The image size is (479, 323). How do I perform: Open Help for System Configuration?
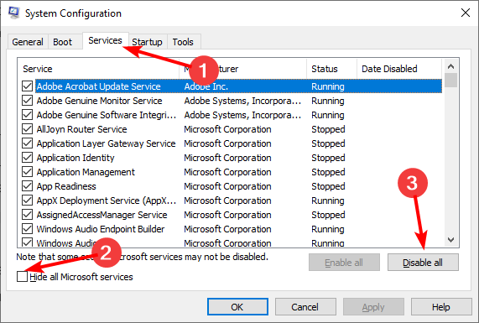[441, 306]
